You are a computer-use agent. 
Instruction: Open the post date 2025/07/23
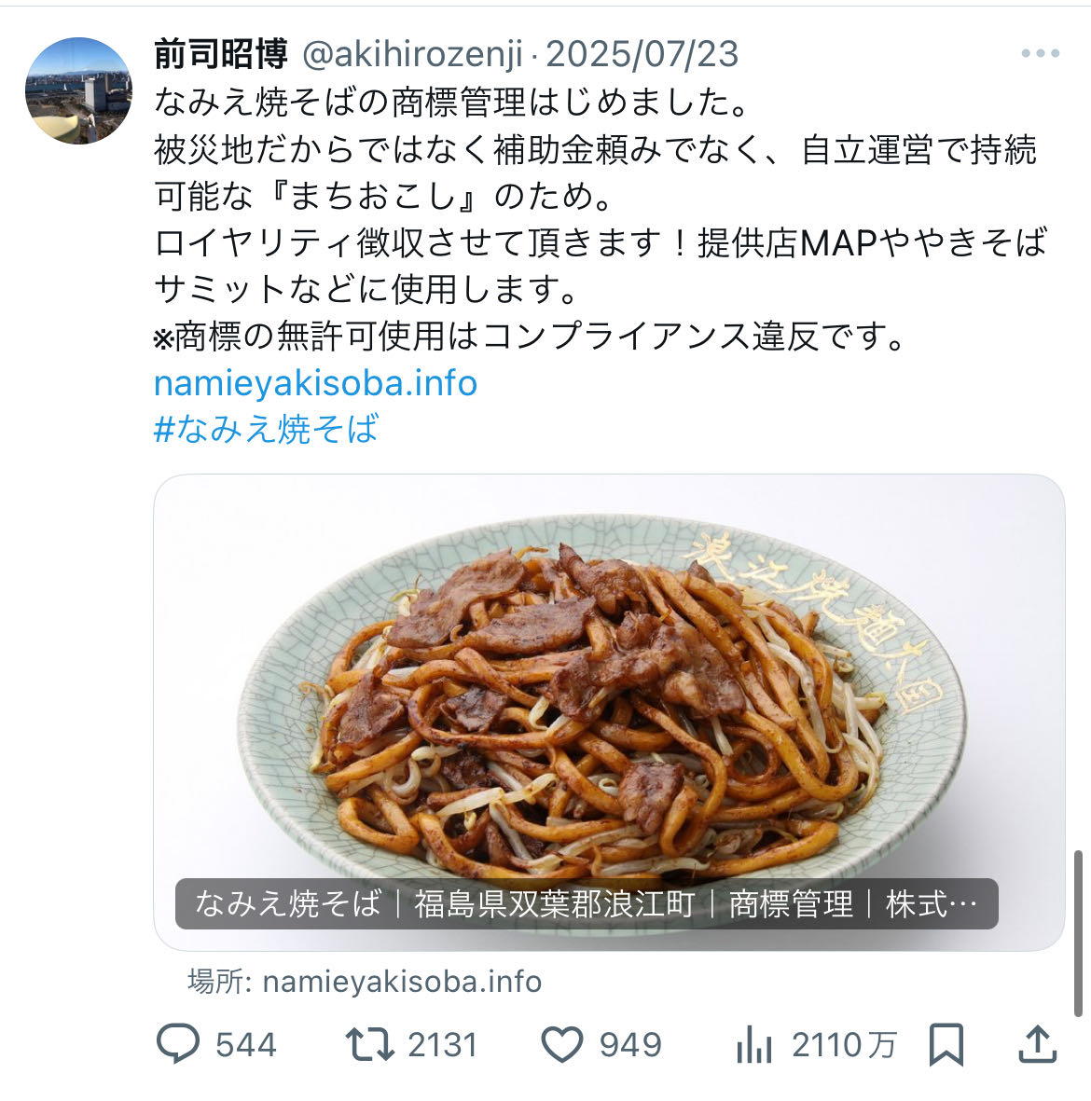click(642, 54)
